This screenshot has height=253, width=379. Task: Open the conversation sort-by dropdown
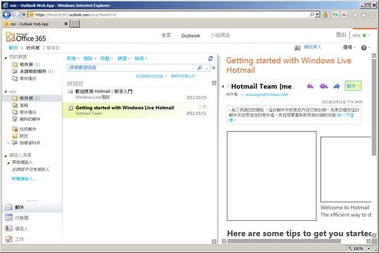(151, 77)
